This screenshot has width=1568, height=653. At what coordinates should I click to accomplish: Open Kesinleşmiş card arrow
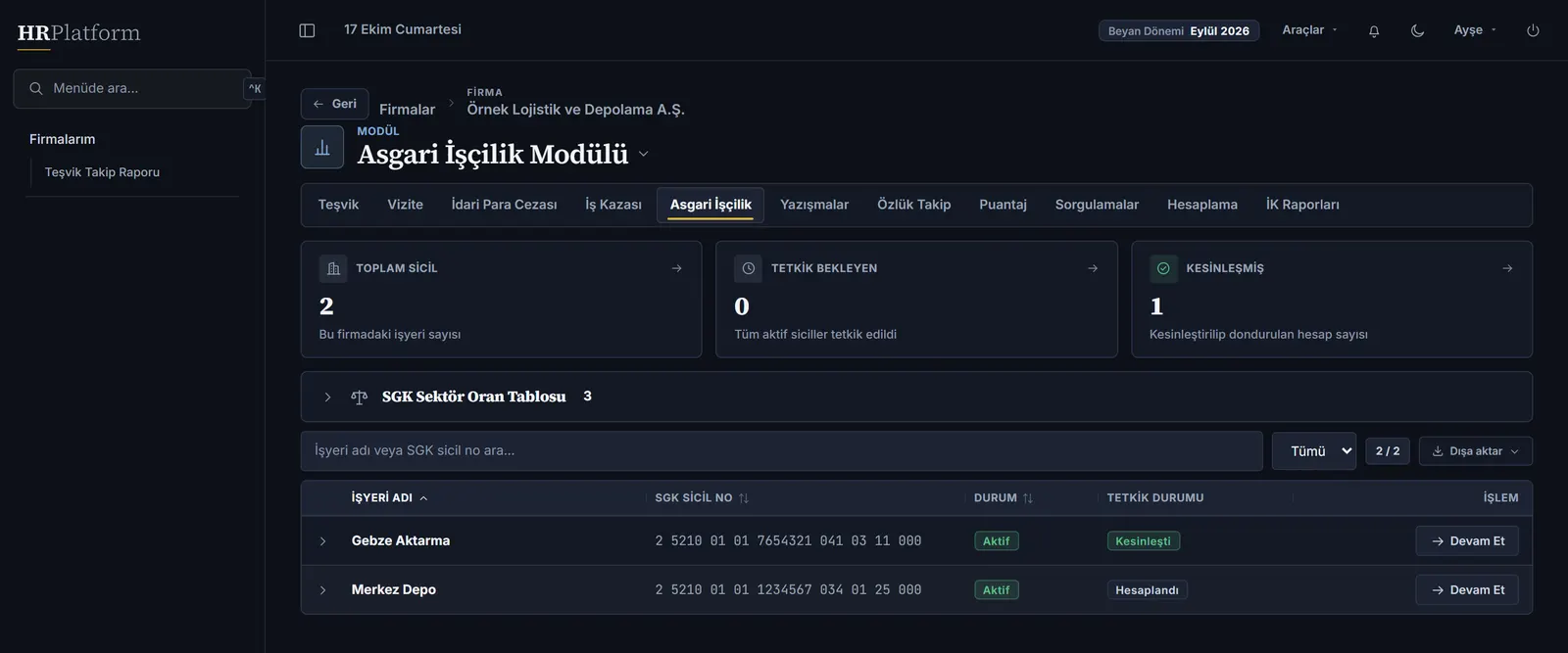click(x=1507, y=268)
